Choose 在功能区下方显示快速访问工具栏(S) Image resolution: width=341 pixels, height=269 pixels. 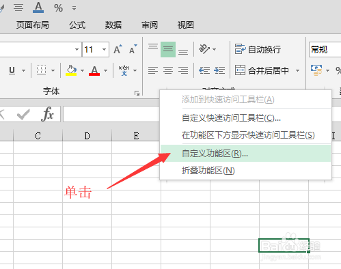245,135
